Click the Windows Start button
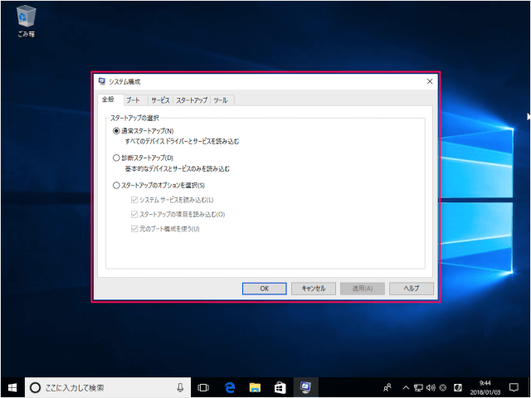 click(12, 387)
